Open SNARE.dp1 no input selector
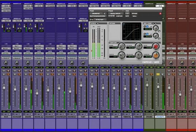The height and width of the screenshot is (132, 196). (39, 46)
